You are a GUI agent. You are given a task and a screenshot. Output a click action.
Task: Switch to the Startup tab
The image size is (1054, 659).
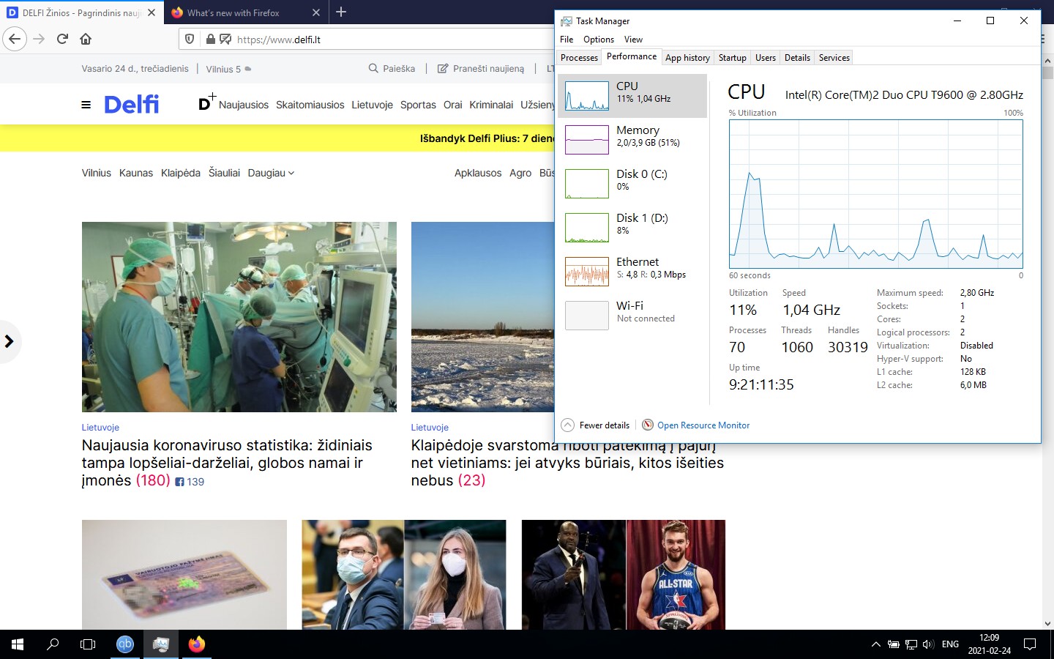tap(733, 58)
